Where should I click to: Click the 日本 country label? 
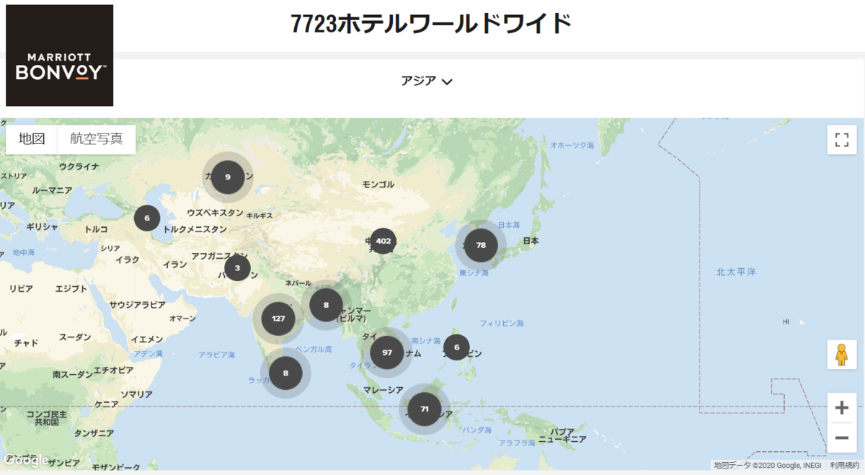531,241
